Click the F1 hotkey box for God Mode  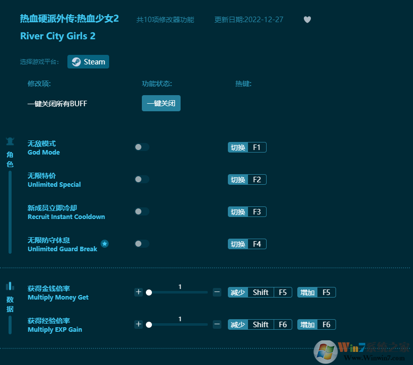click(x=247, y=148)
